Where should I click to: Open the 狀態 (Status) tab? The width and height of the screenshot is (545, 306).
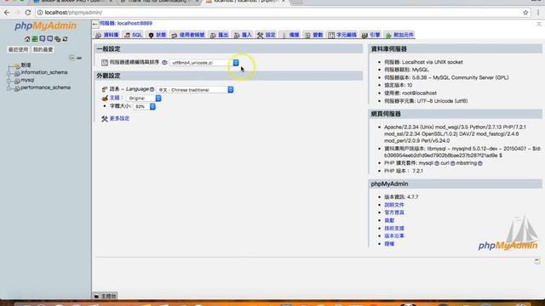pyautogui.click(x=157, y=35)
